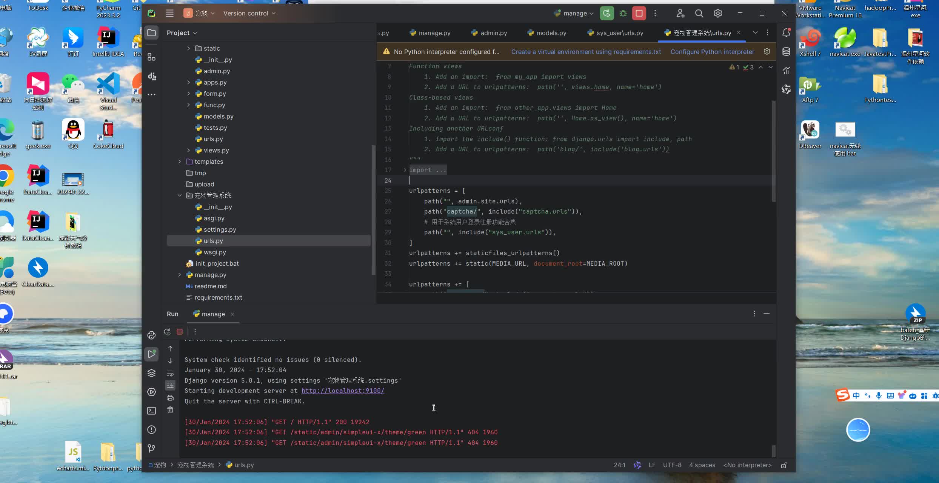Open the localhost:9100 link in console
The width and height of the screenshot is (939, 483).
click(342, 391)
